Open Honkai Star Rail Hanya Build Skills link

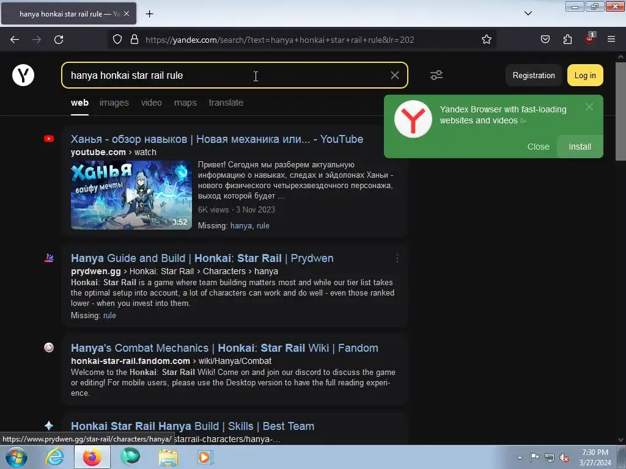pyautogui.click(x=193, y=426)
